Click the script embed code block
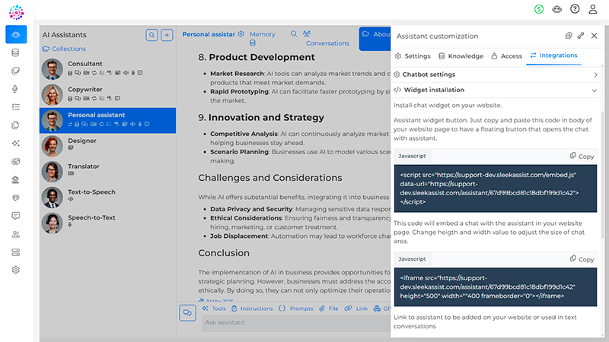Image resolution: width=609 pixels, height=342 pixels. point(496,188)
